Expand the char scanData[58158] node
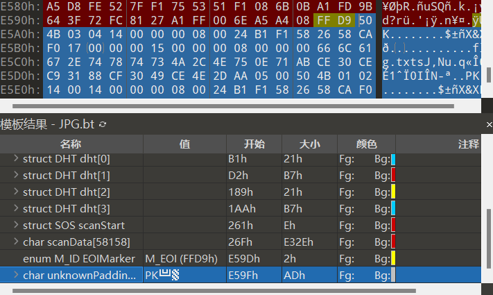This screenshot has height=295, width=493. tap(17, 242)
